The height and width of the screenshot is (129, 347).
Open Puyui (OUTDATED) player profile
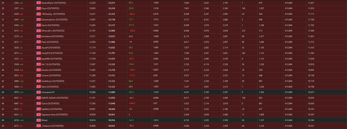click(x=51, y=8)
